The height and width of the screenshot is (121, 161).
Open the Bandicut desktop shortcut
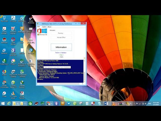[4, 51]
